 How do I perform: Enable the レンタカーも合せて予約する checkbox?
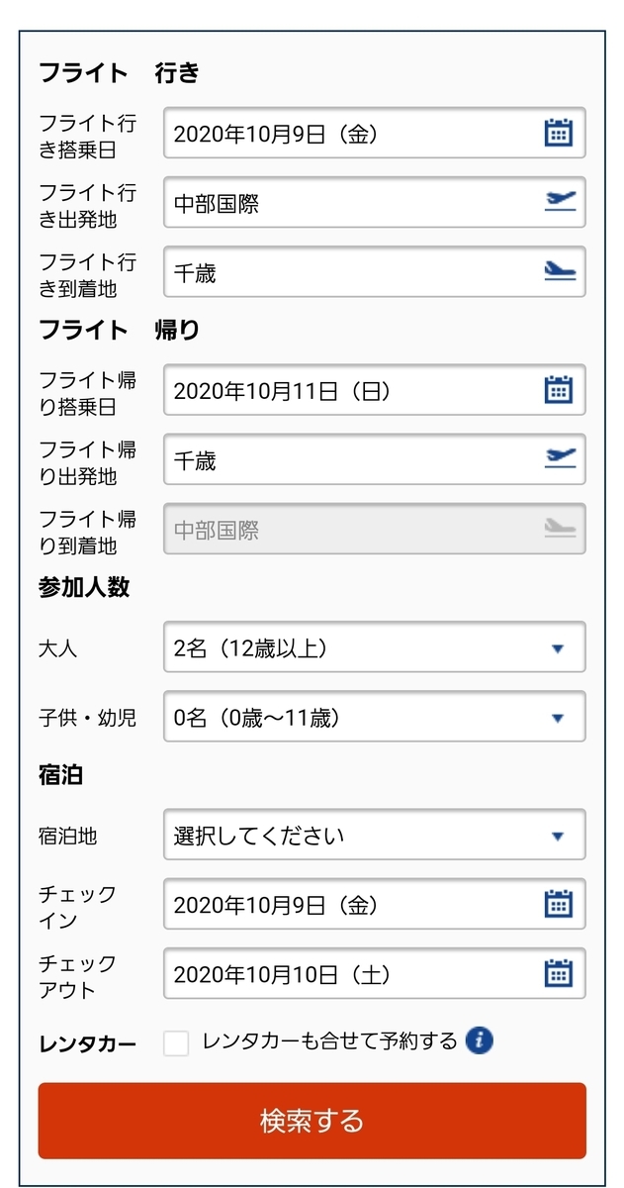pos(176,1043)
